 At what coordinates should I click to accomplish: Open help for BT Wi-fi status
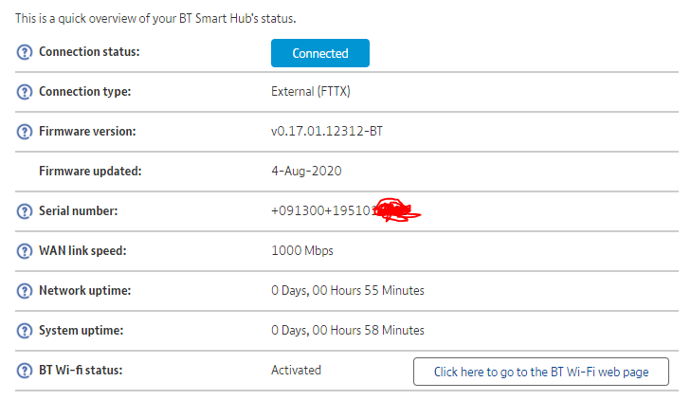point(25,371)
